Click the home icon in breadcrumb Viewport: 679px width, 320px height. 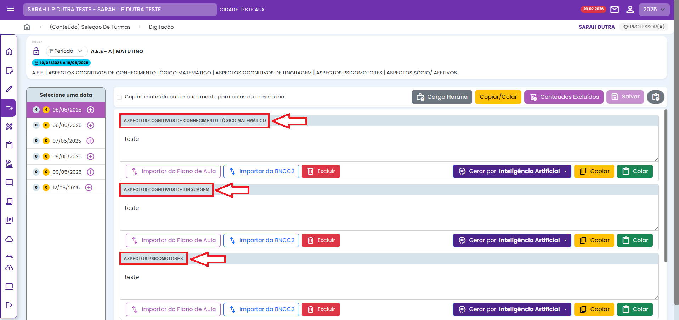point(27,27)
